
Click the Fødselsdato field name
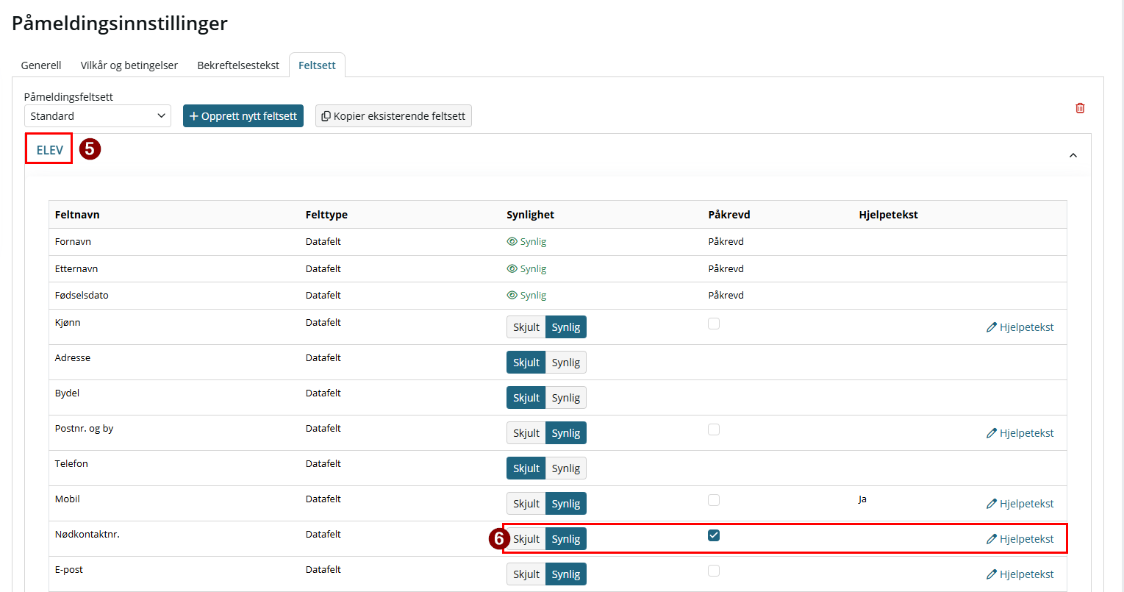point(82,295)
